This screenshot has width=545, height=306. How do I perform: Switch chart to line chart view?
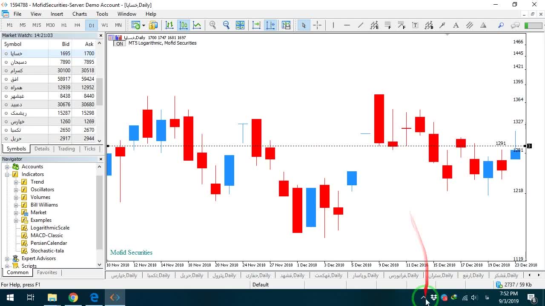point(197,25)
